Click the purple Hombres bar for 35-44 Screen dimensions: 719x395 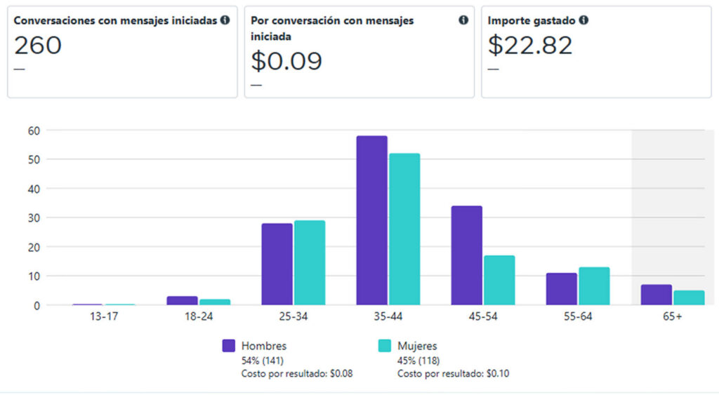coord(371,220)
